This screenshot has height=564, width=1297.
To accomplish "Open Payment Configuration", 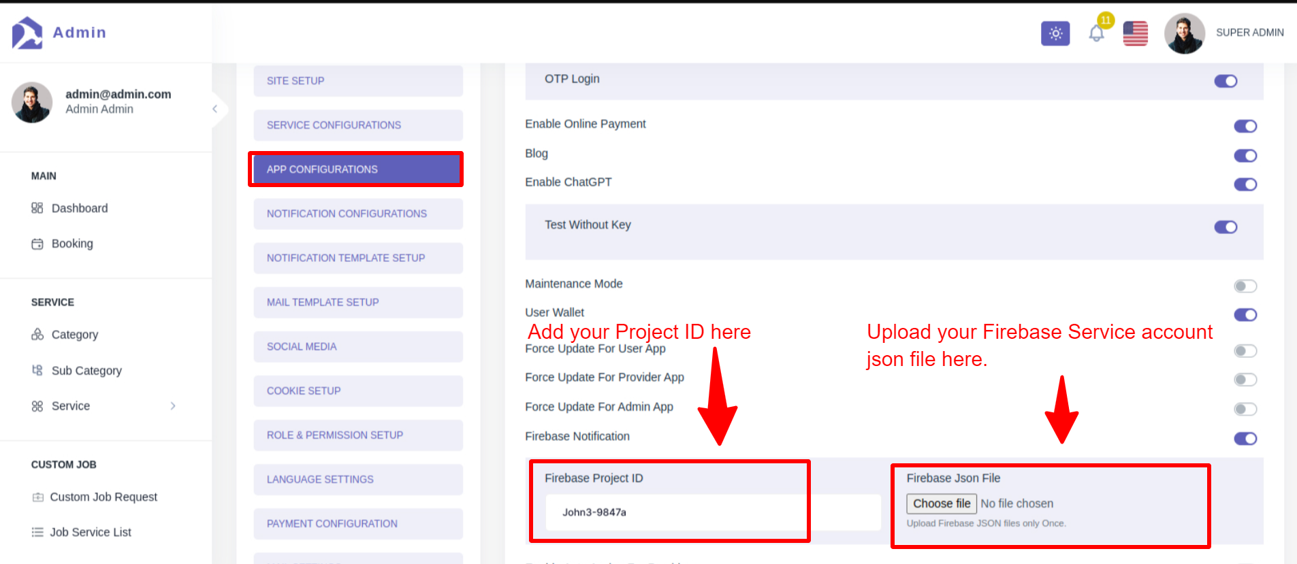I will pyautogui.click(x=358, y=523).
